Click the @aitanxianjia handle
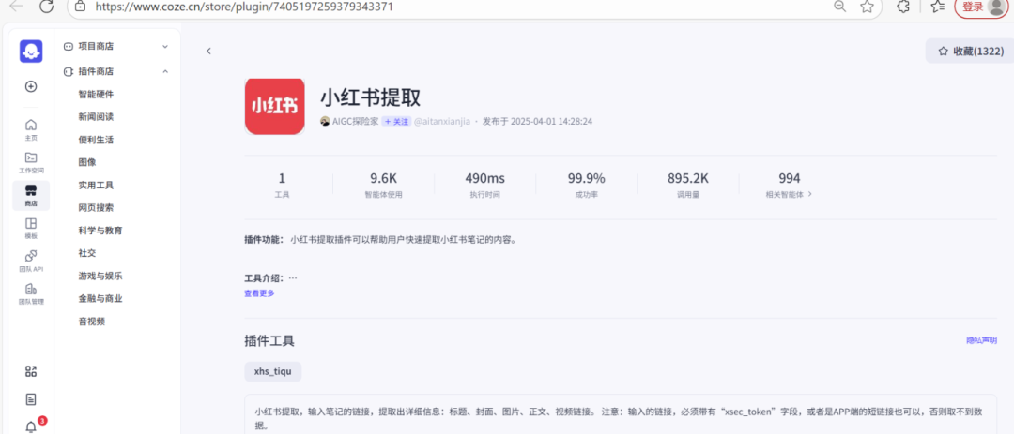Screen dimensions: 1014x434 pos(441,122)
